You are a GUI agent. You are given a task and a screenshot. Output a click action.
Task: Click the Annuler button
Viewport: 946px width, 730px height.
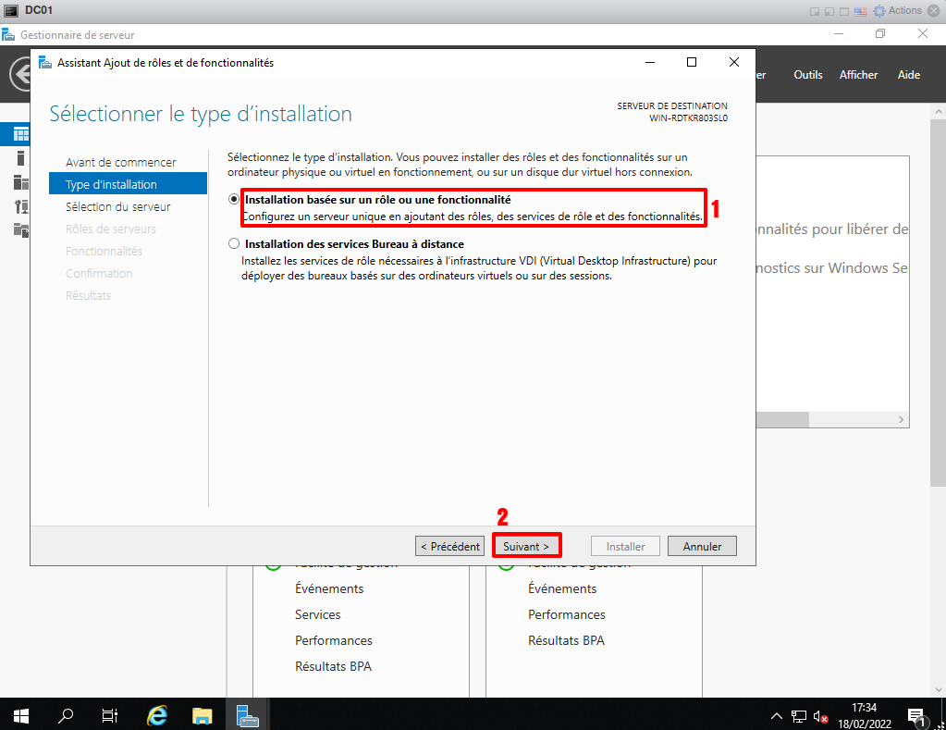[701, 546]
